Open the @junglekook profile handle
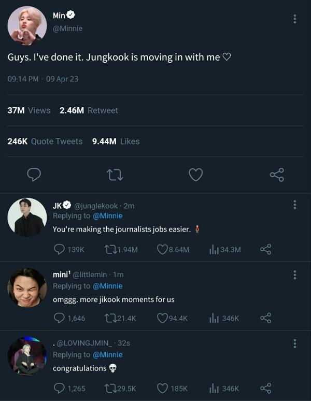Screen dimensions: 311x401 pos(98,206)
